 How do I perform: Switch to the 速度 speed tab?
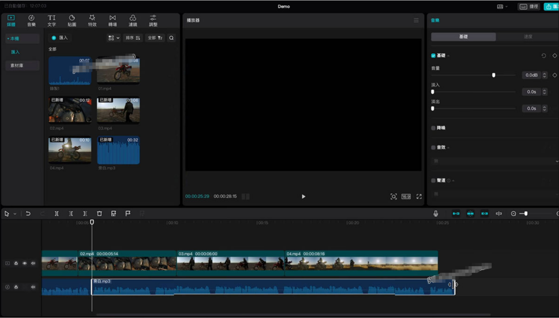(x=528, y=37)
